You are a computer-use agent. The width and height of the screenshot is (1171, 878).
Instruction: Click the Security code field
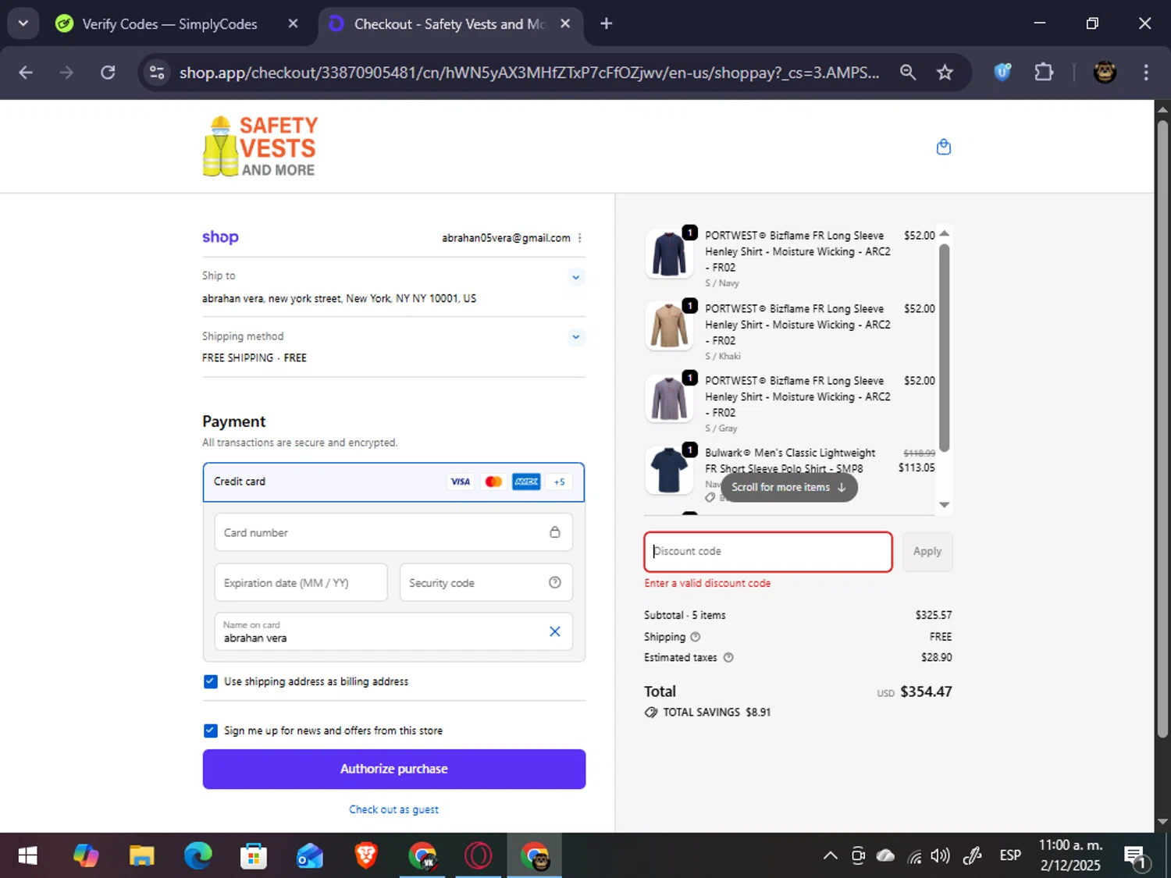point(486,582)
